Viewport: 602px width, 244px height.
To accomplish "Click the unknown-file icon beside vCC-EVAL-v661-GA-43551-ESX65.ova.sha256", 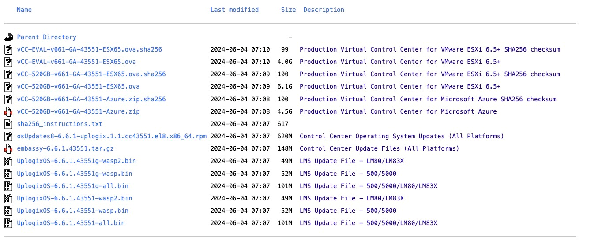I will (x=9, y=50).
